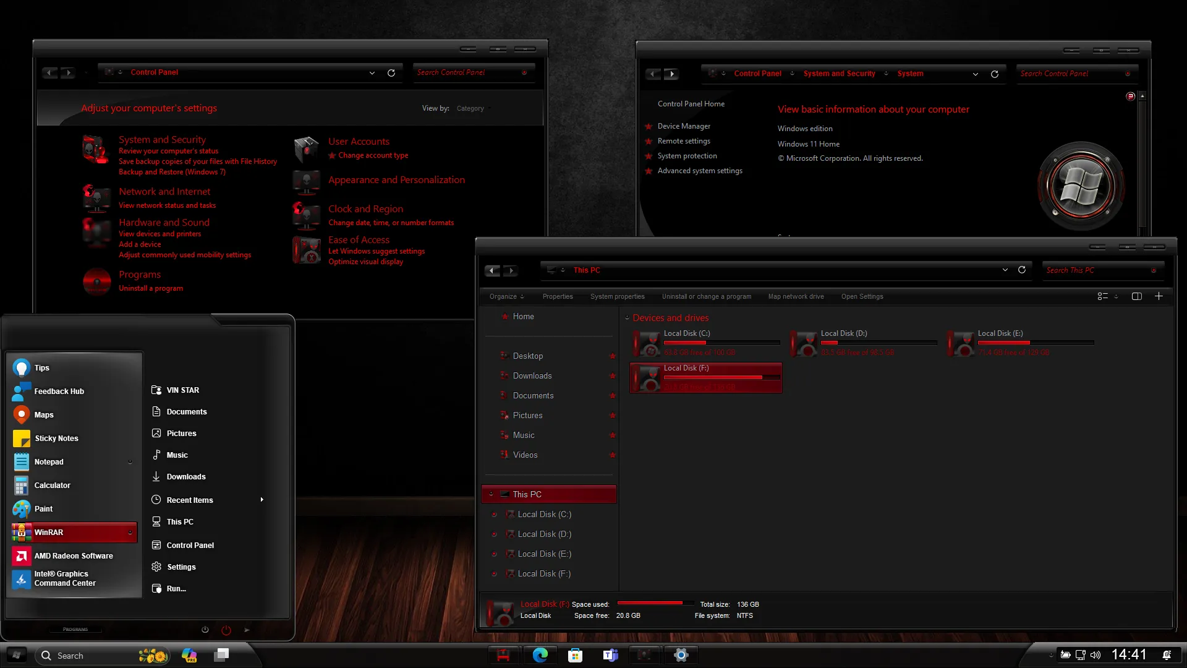Viewport: 1187px width, 668px height.
Task: Click the space used bar of Local Disk (C:)
Action: tap(721, 343)
